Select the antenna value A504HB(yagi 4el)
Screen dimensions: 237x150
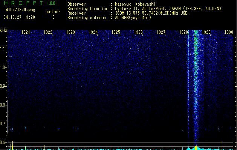tap(133, 18)
